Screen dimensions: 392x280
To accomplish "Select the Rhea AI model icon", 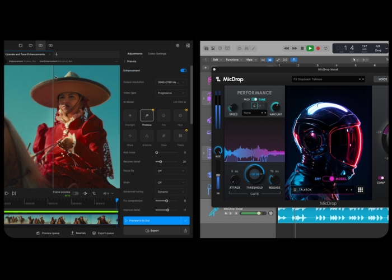I will [x=130, y=136].
